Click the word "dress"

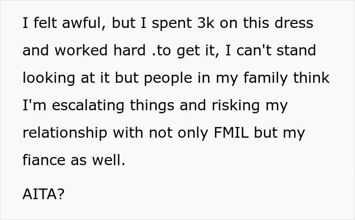tap(295, 23)
